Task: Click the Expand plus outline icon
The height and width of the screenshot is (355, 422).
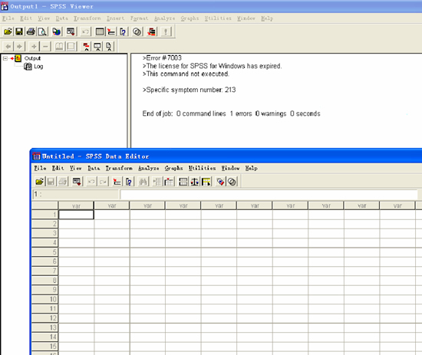Action: coord(34,47)
